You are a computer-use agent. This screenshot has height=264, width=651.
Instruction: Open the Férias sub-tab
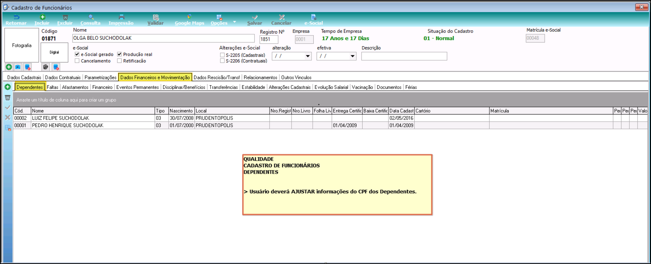coord(411,87)
